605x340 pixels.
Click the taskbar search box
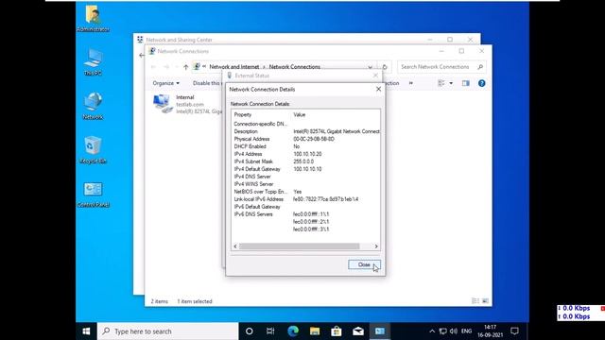(x=168, y=331)
